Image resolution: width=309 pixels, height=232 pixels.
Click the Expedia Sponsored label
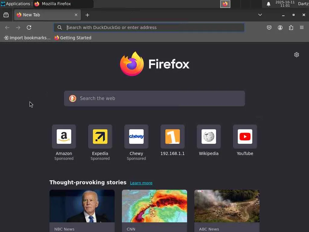click(100, 158)
